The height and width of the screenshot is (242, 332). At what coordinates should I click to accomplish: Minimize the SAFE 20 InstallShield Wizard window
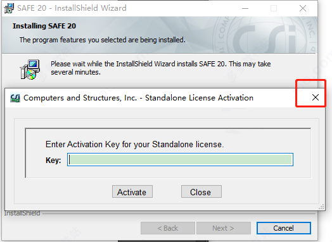[x=245, y=8]
